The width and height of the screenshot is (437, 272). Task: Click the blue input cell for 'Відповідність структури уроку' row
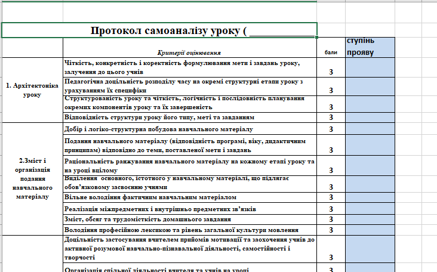point(370,117)
